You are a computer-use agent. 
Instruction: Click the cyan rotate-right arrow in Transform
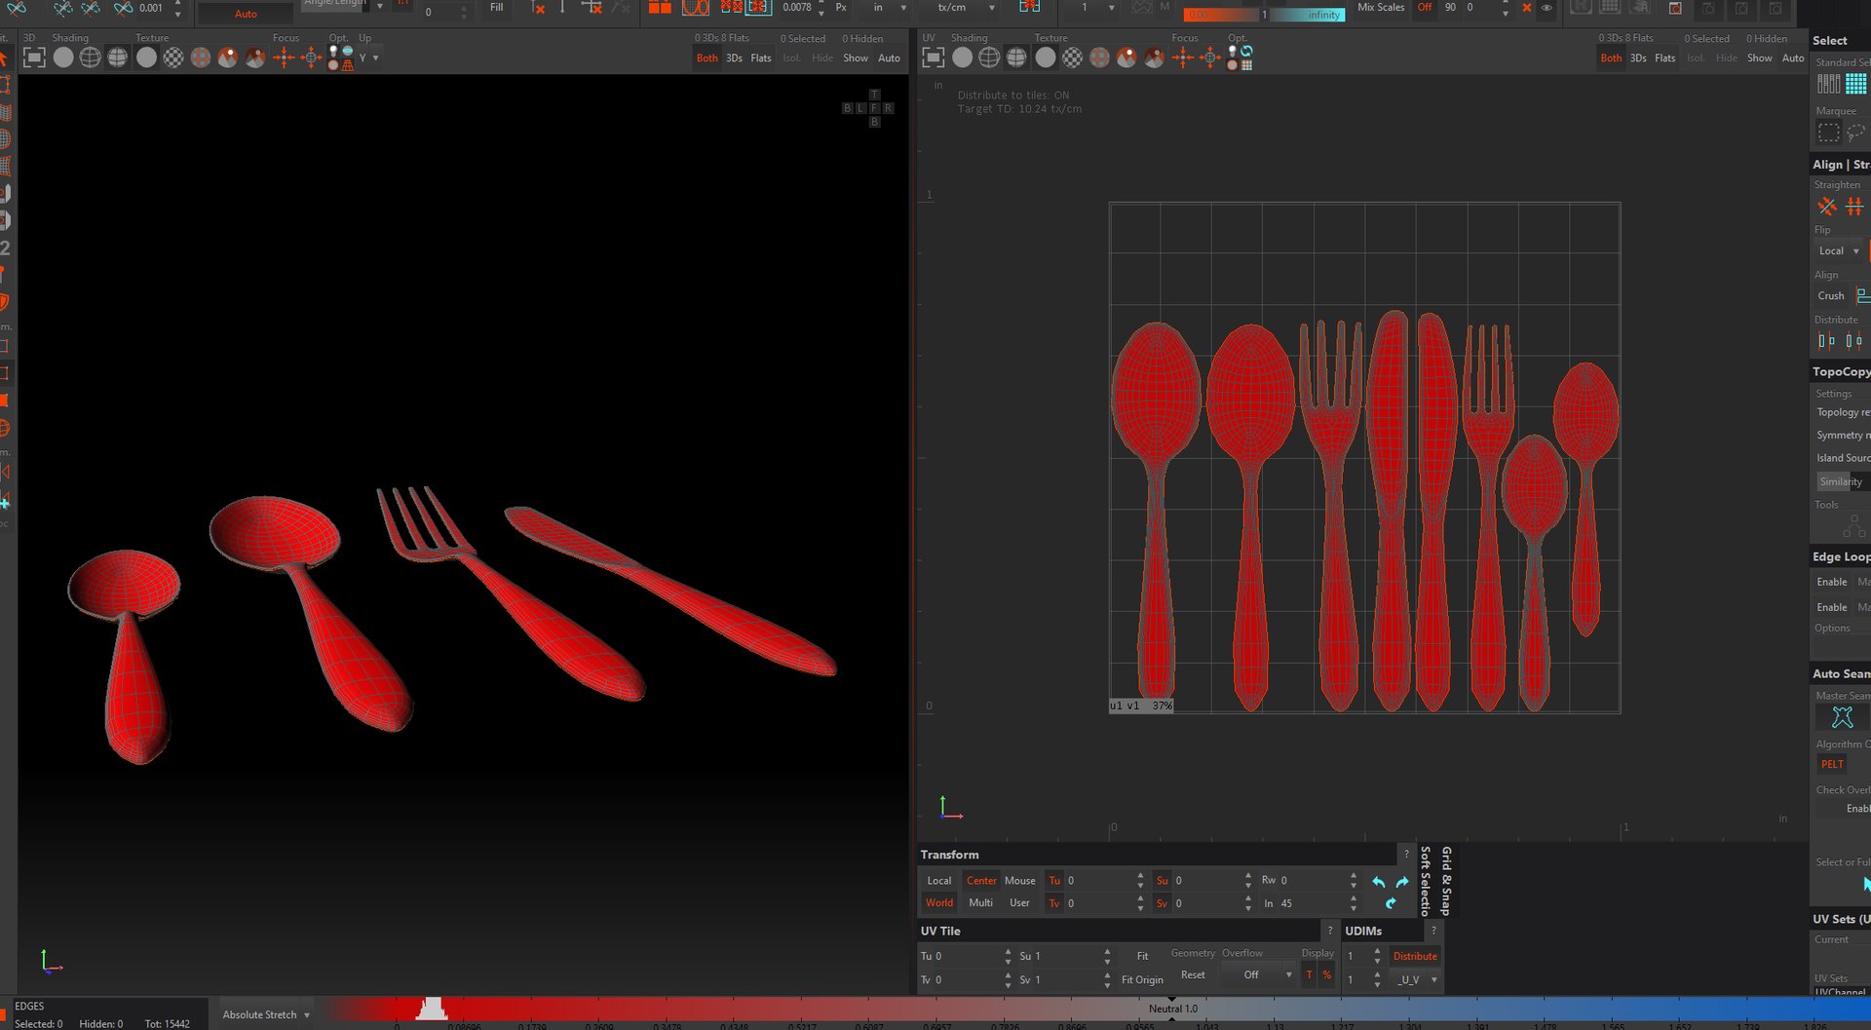coord(1402,882)
